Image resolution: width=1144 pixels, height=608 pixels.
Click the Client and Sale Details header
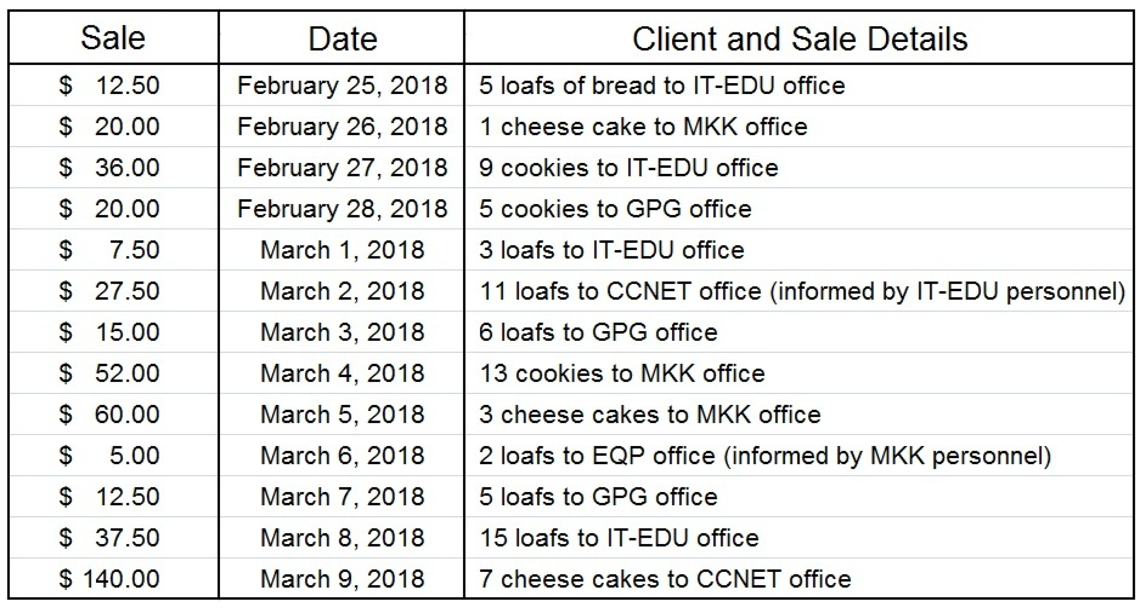coord(799,39)
